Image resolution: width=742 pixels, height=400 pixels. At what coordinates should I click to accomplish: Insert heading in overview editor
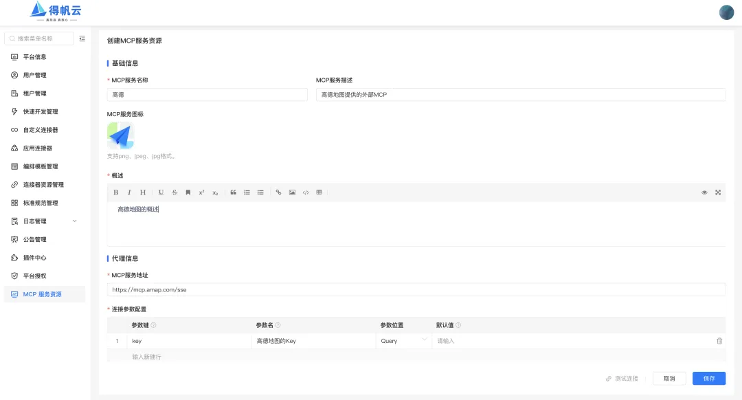click(x=142, y=192)
